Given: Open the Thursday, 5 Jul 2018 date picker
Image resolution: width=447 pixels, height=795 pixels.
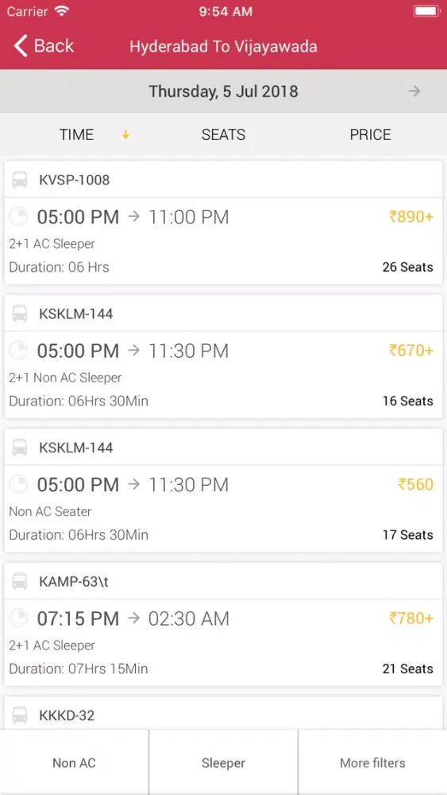Looking at the screenshot, I should 223,91.
